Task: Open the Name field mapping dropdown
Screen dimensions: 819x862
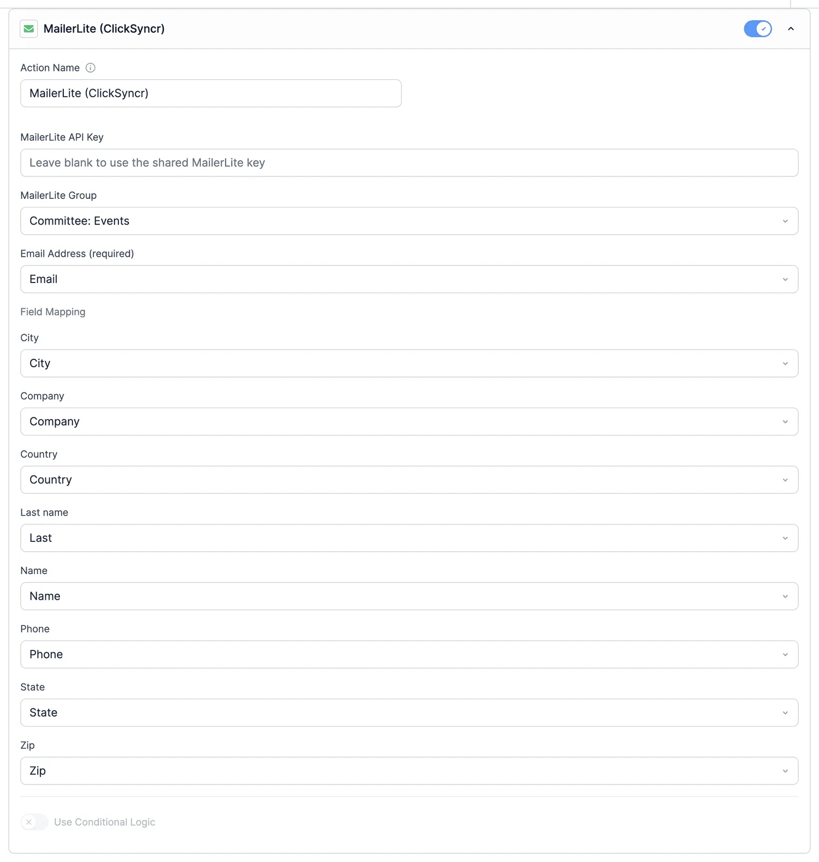Action: (x=410, y=596)
